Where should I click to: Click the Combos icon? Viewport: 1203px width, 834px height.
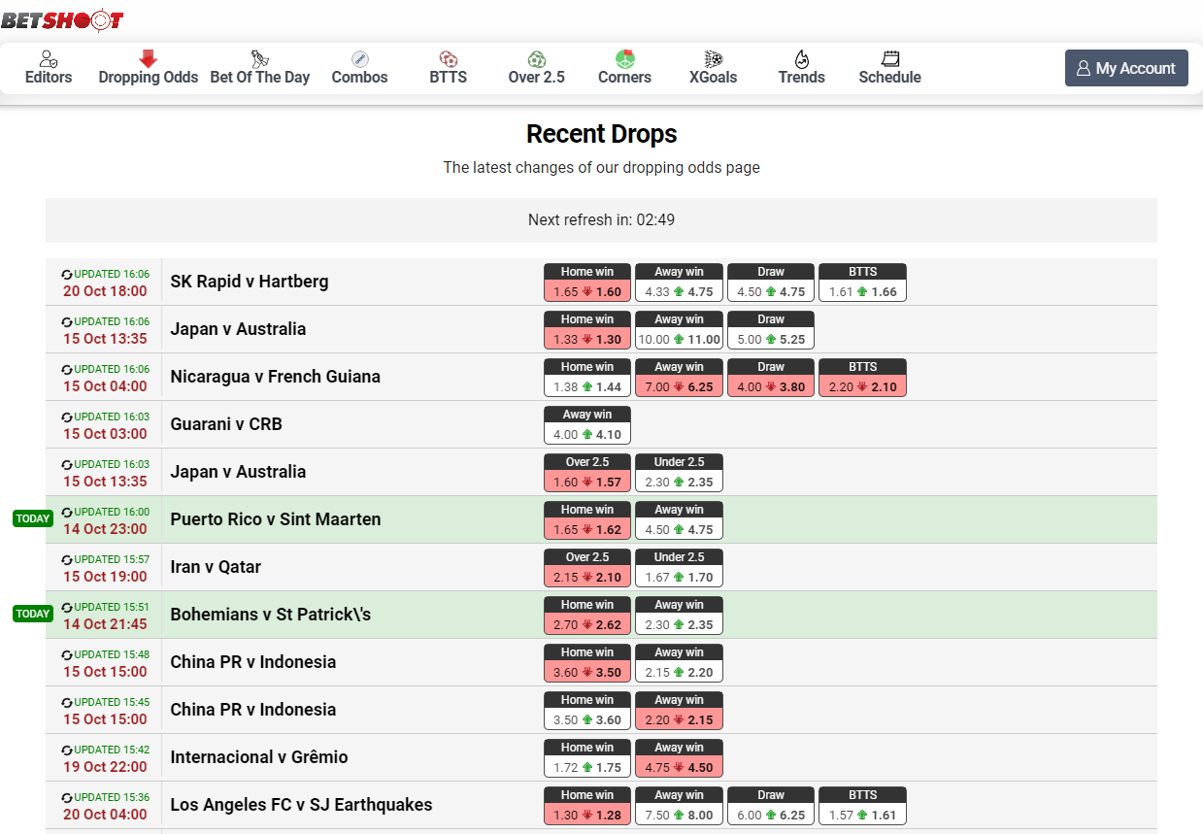[x=360, y=59]
